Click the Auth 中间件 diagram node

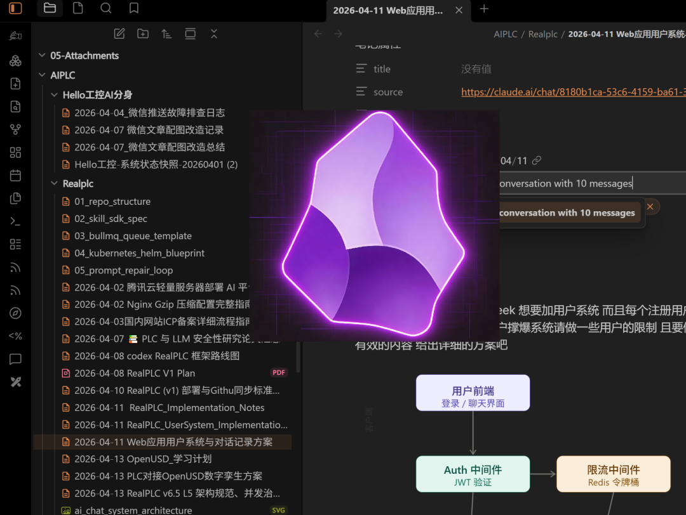pyautogui.click(x=473, y=474)
